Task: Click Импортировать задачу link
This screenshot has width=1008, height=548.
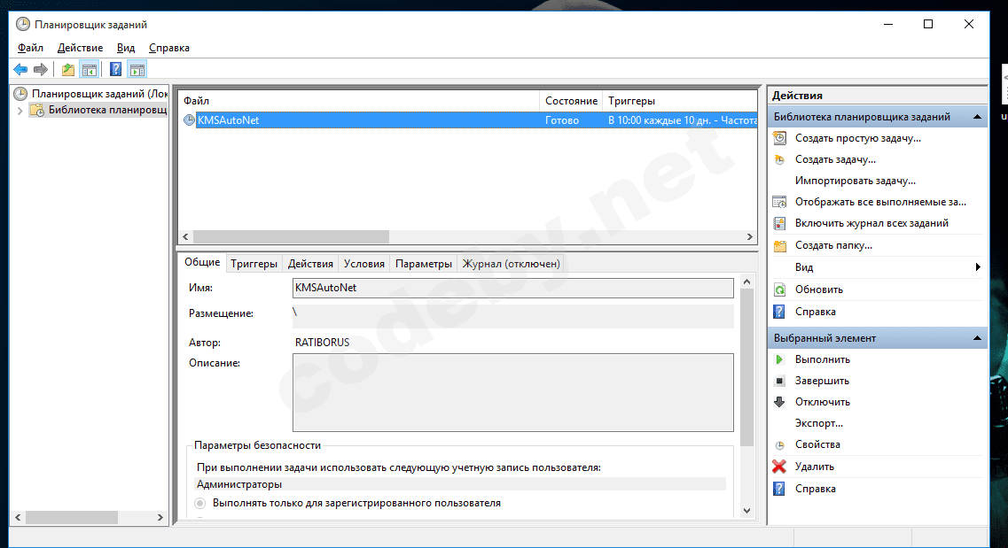Action: 855,181
